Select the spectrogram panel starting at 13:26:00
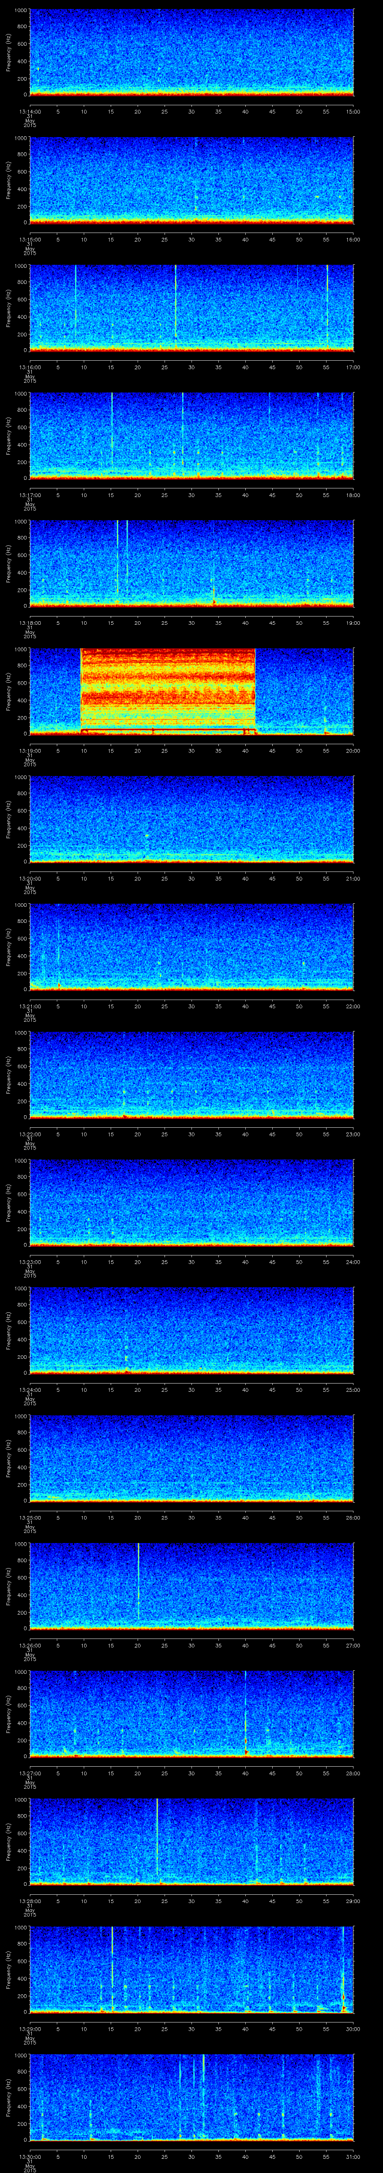383x2173 pixels. 191,1586
